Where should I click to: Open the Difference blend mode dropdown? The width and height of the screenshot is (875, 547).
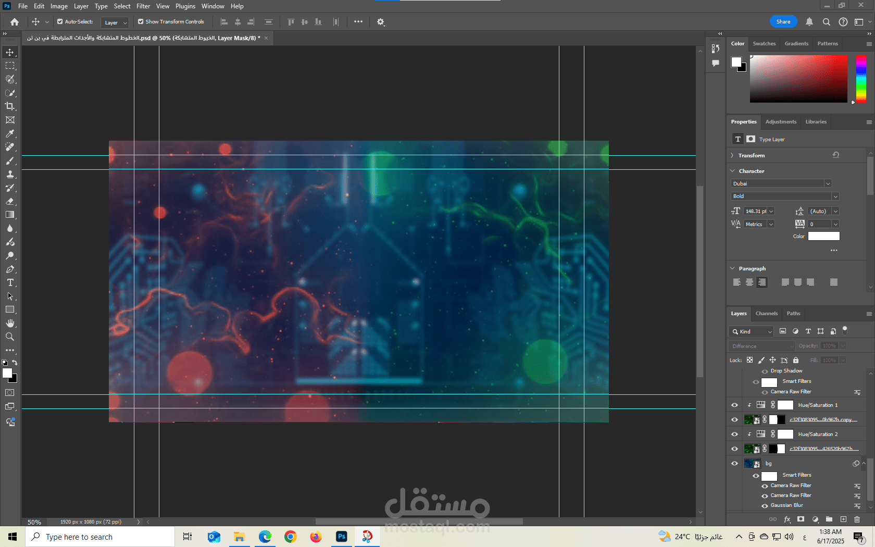coord(761,346)
